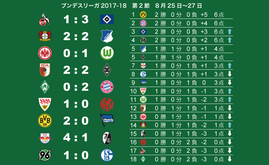Select the large Schalke 04 logo
The width and height of the screenshot is (269, 165).
click(107, 155)
